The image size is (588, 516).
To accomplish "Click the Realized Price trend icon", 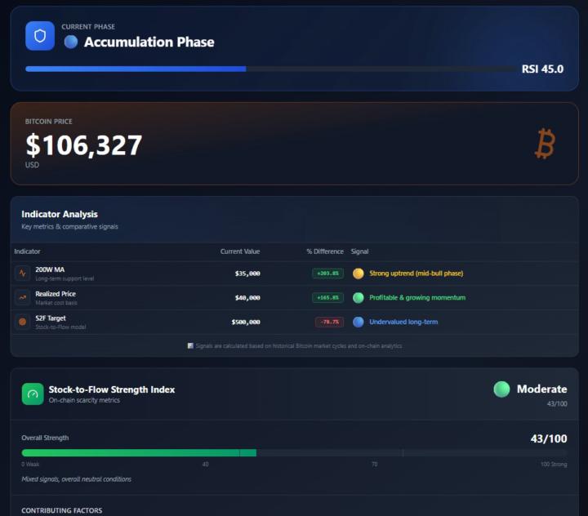I will pyautogui.click(x=23, y=297).
